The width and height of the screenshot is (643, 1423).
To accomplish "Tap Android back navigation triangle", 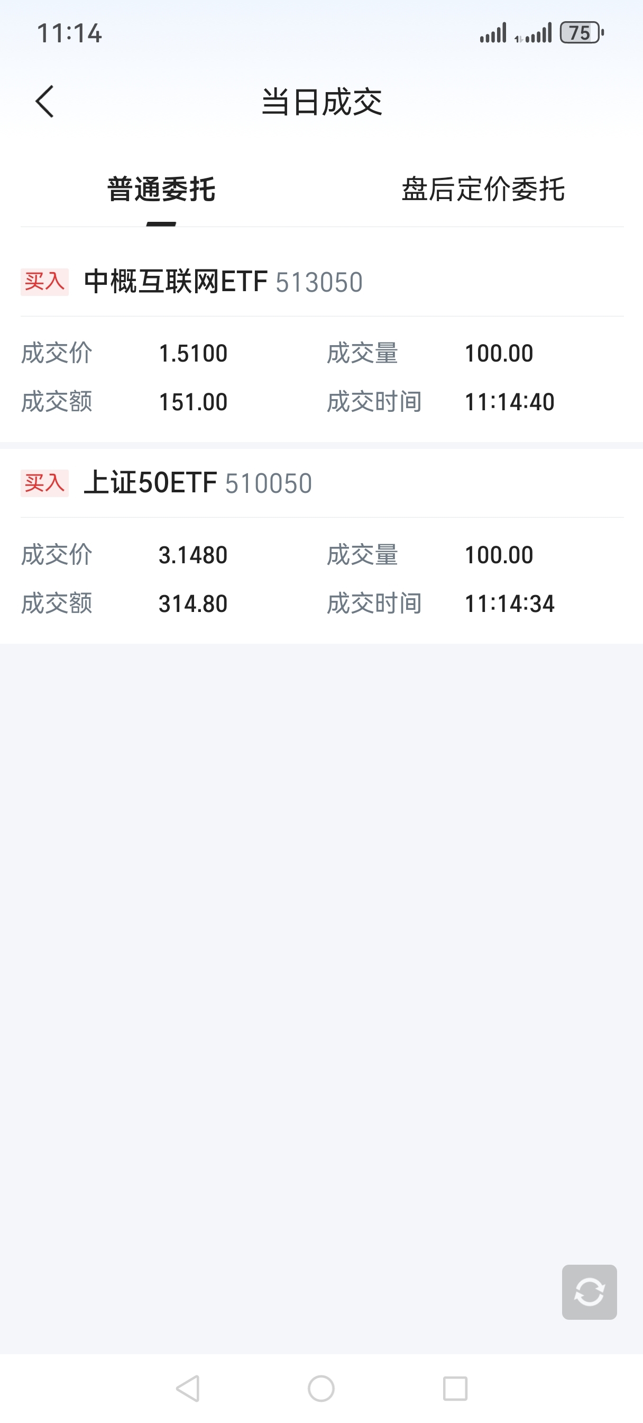I will point(188,1388).
